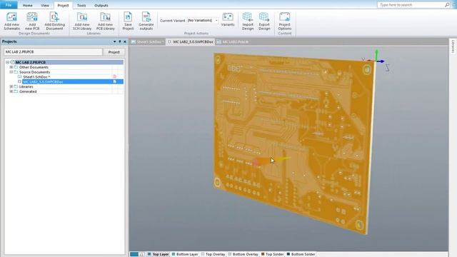
Task: Collapse the Source Documents folder
Action: pyautogui.click(x=11, y=72)
